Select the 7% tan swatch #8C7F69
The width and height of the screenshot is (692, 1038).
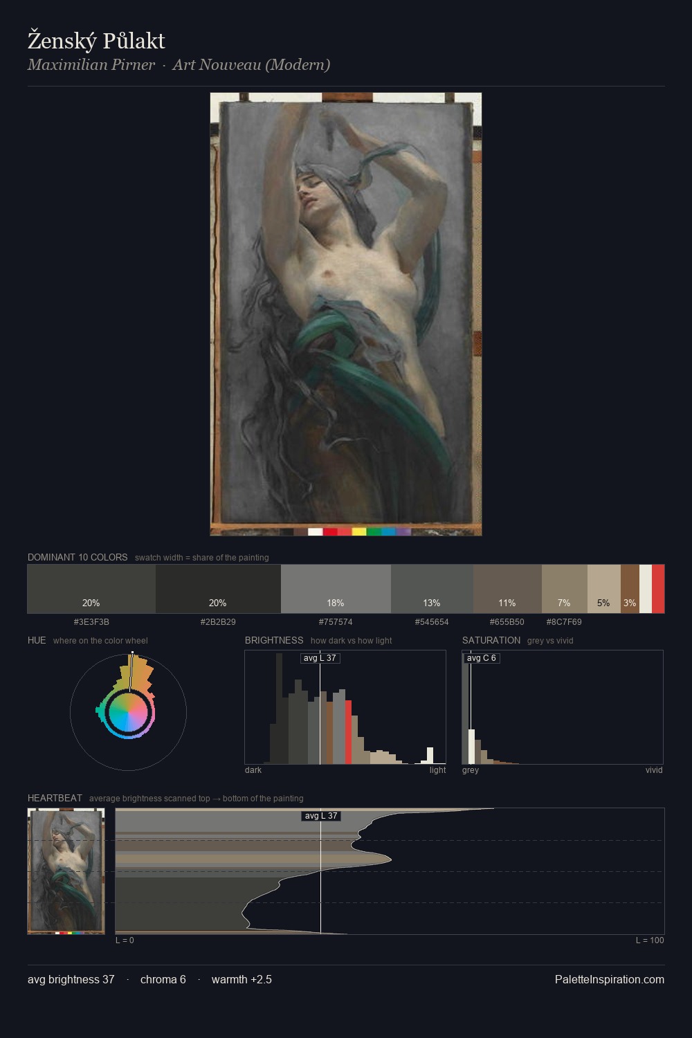[565, 589]
